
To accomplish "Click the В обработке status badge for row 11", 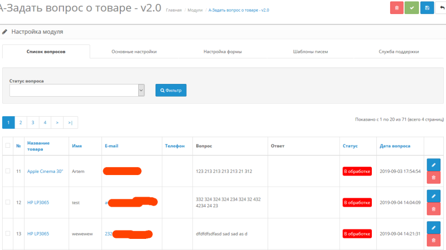I will 357,171.
